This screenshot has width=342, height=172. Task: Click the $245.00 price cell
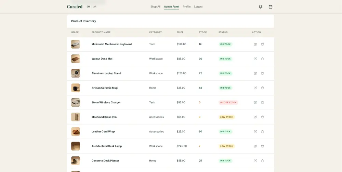[182, 146]
